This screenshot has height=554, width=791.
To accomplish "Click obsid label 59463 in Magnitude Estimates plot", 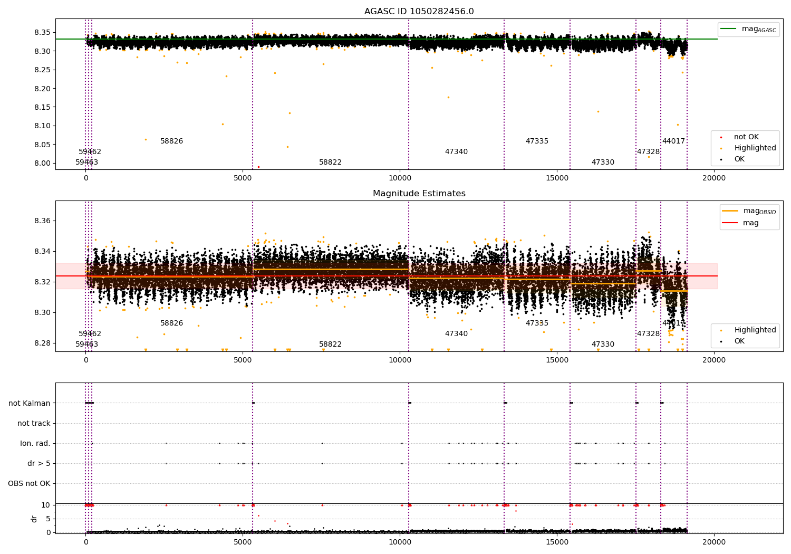I will coord(86,345).
